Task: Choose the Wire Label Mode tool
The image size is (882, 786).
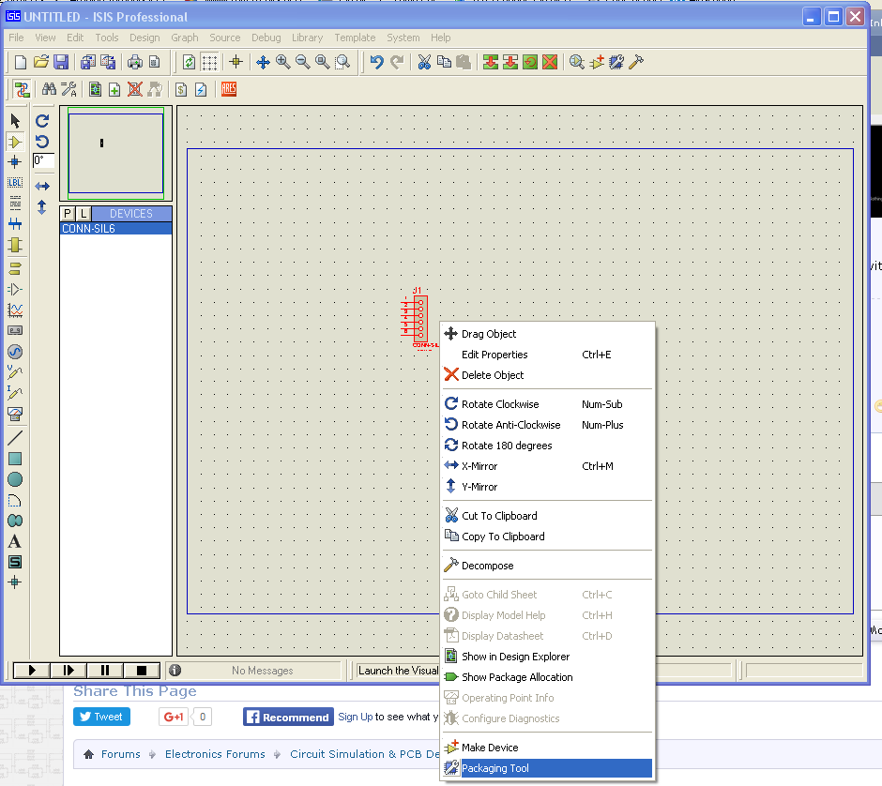Action: pyautogui.click(x=15, y=183)
